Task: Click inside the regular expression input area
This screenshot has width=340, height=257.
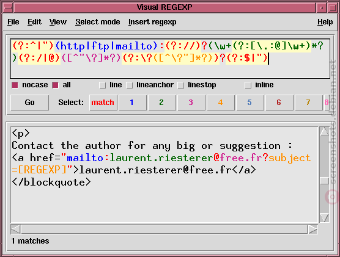Action: point(170,59)
